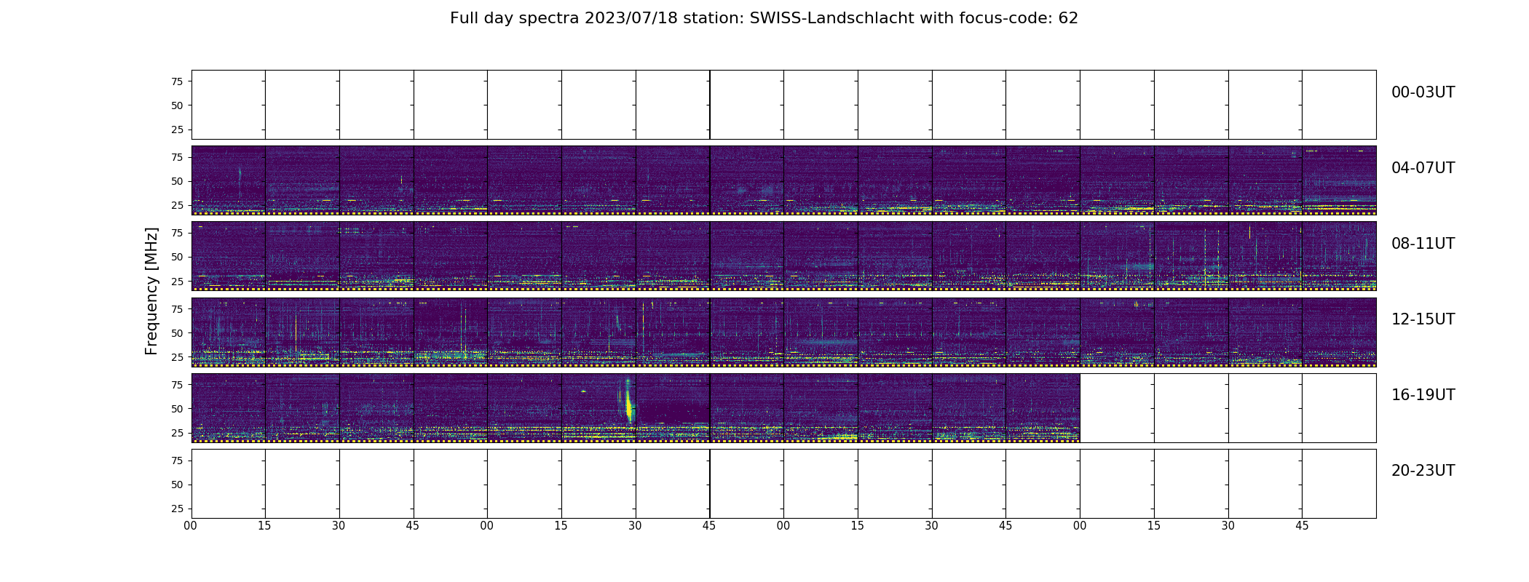This screenshot has width=1529, height=582.
Task: Click the 75 tick label of the 16-19UT row
Action: click(177, 385)
